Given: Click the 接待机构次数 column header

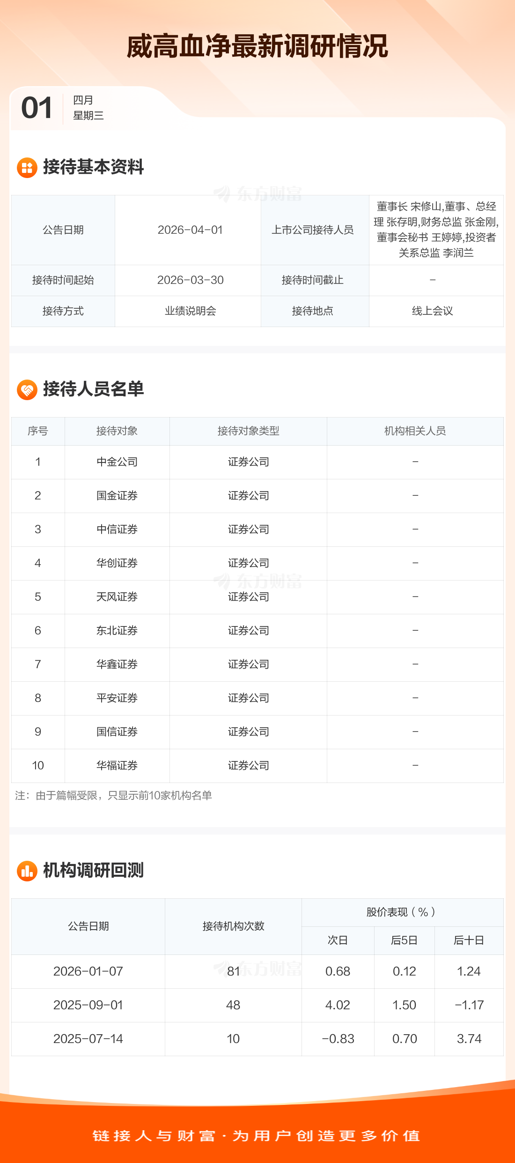Looking at the screenshot, I should 233,926.
